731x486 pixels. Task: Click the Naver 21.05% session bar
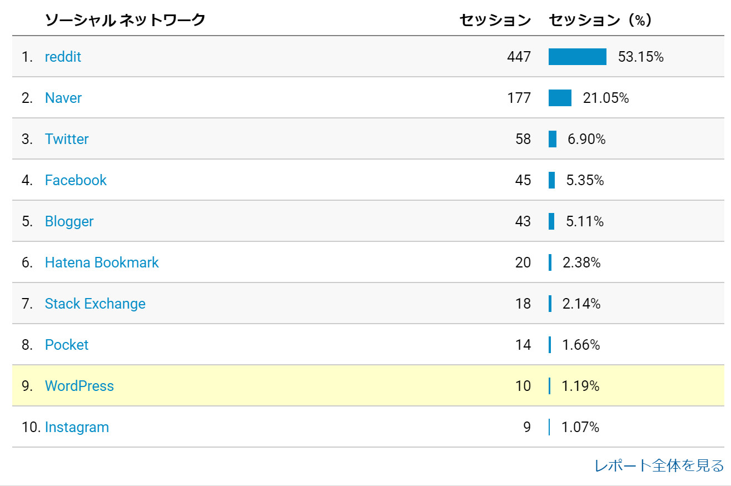[x=560, y=98]
